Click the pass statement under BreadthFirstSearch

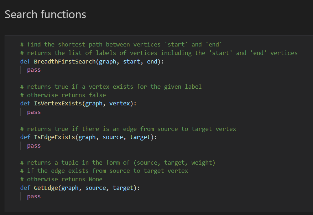pyautogui.click(x=34, y=70)
